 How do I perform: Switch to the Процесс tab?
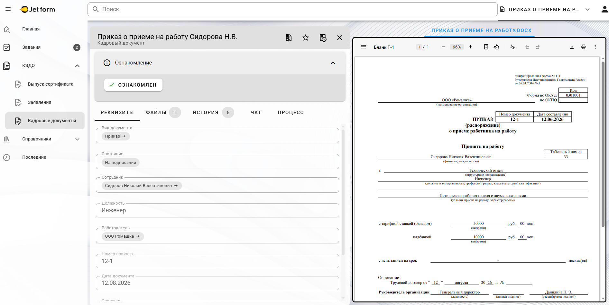coord(291,113)
